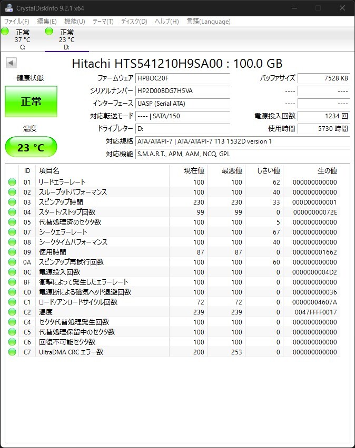Image resolution: width=355 pixels, height=448 pixels.
Task: Click the disk title Hitachi HTS541210H9SA00
Action: pyautogui.click(x=147, y=64)
